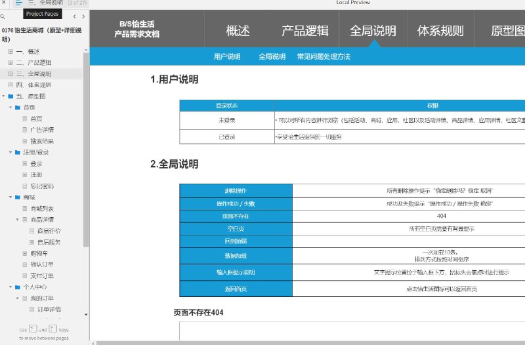
Task: Open page 一、概述 in the sidebar
Action: [28, 52]
